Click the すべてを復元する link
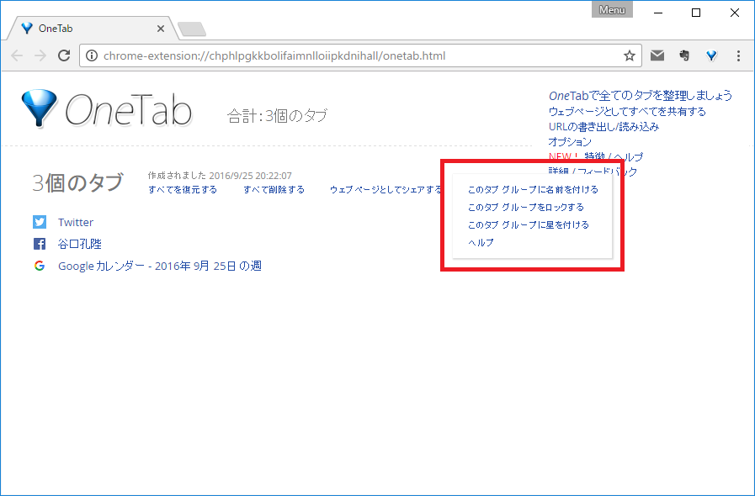755x496 pixels. [183, 189]
